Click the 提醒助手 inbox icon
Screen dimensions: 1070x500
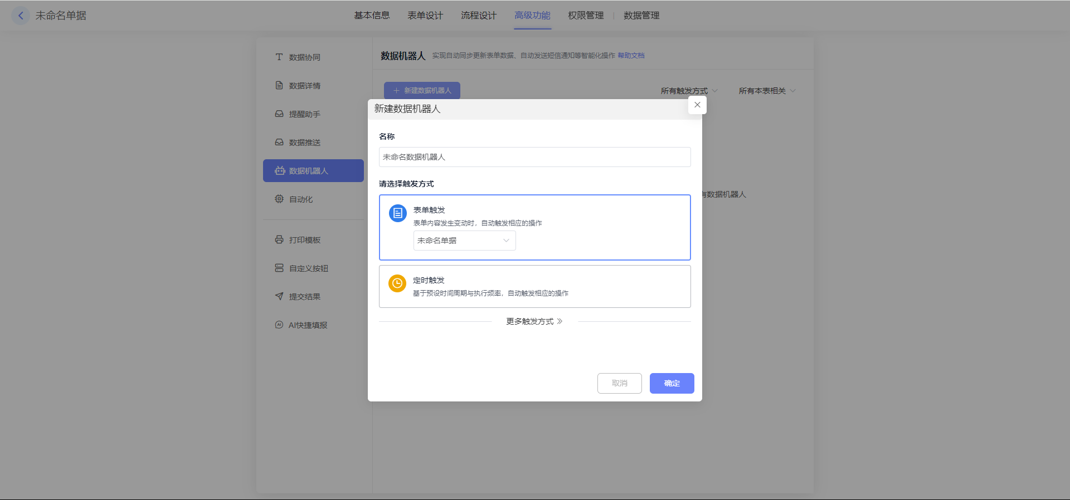point(279,114)
